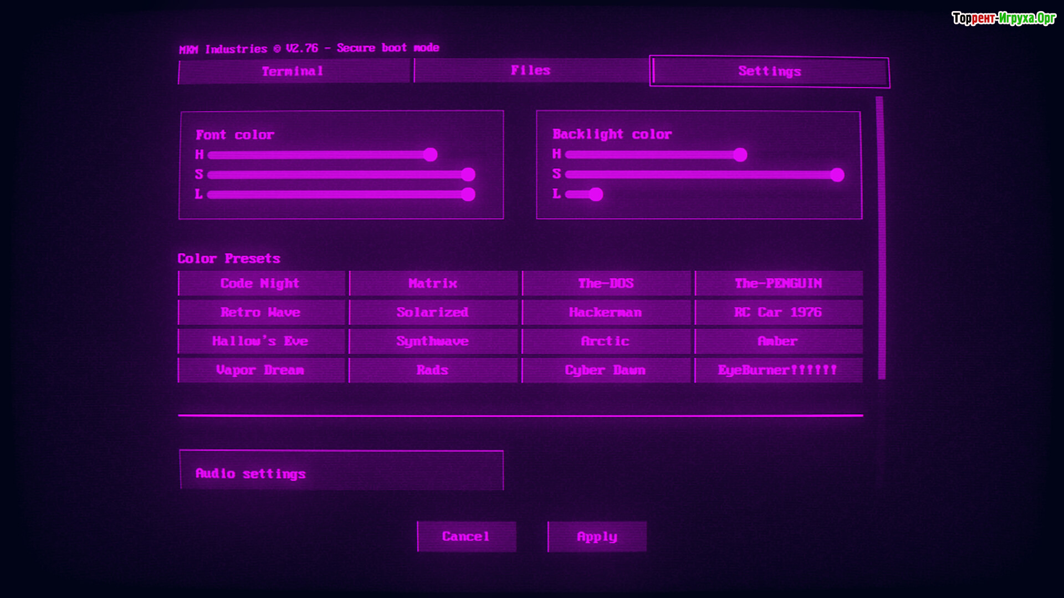The width and height of the screenshot is (1064, 598).
Task: Select the Amber color preset
Action: click(778, 341)
